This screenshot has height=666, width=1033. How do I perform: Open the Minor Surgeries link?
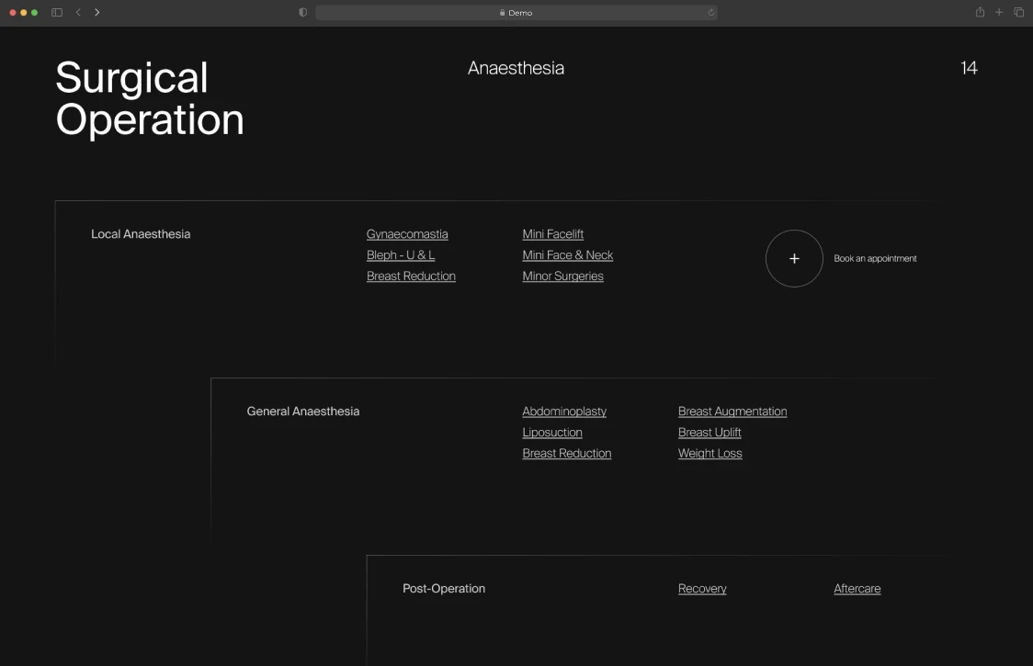562,276
